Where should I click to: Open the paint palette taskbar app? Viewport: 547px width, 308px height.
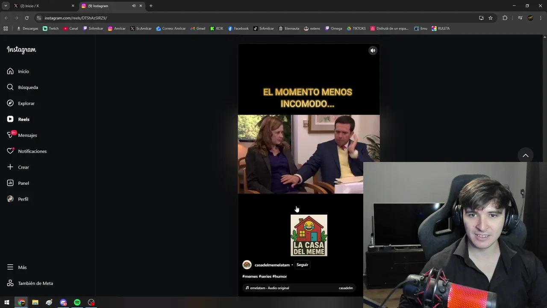[x=49, y=302]
